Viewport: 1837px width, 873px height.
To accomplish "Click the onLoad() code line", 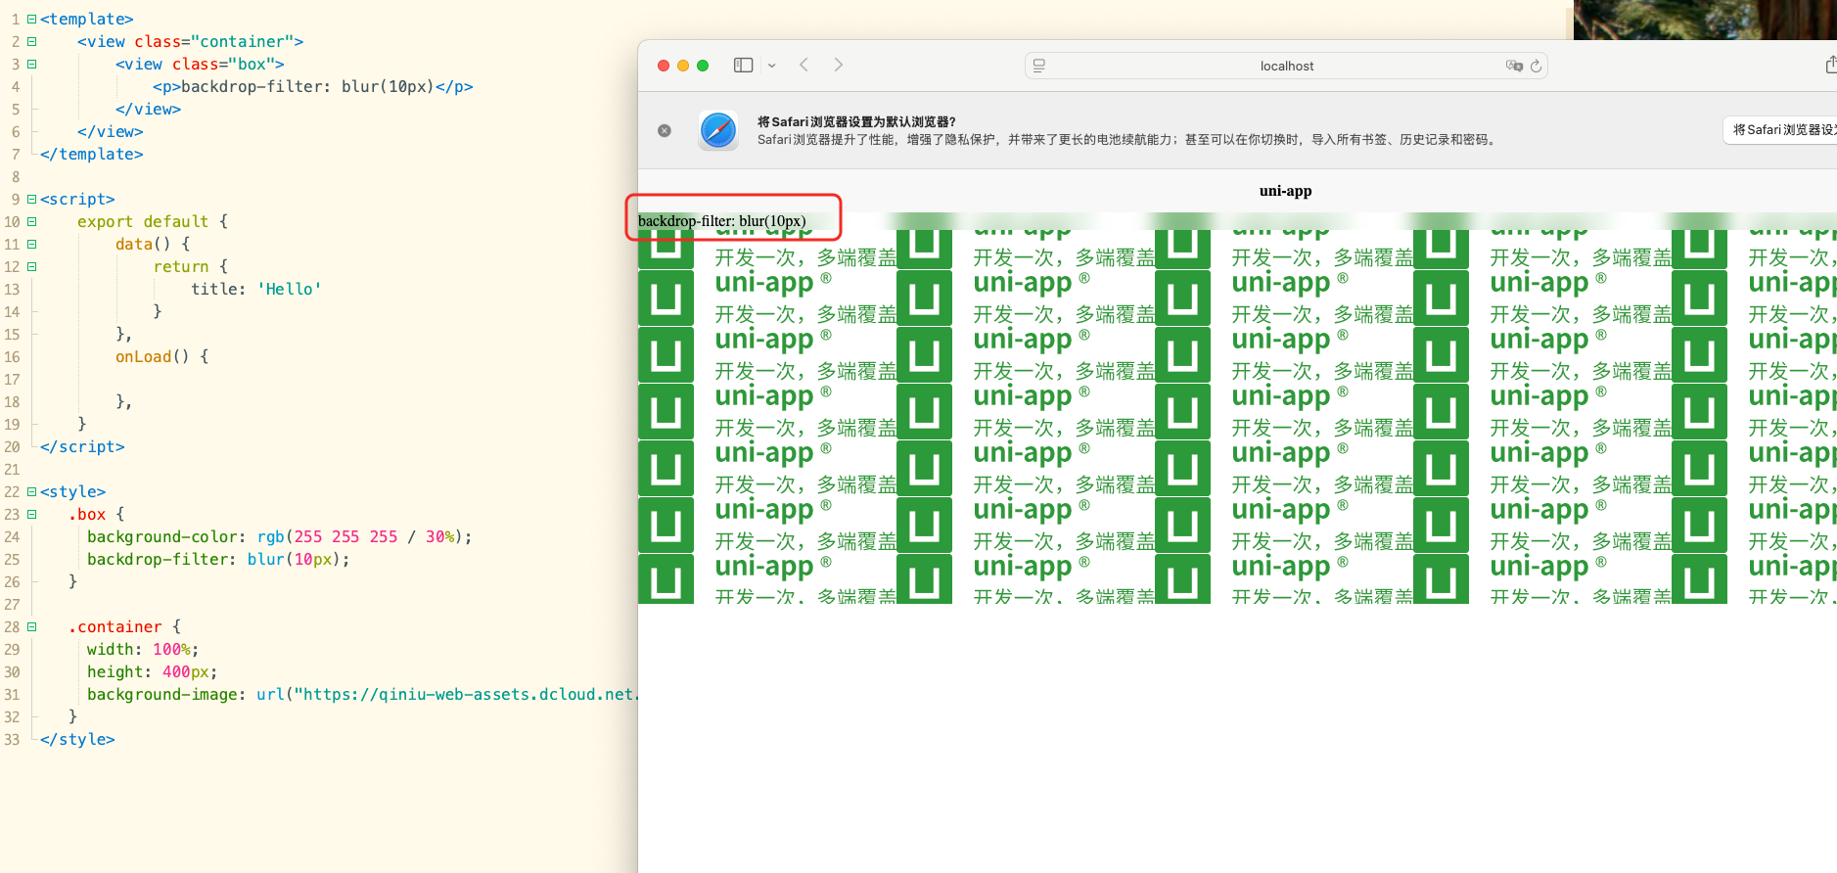I will [x=162, y=357].
